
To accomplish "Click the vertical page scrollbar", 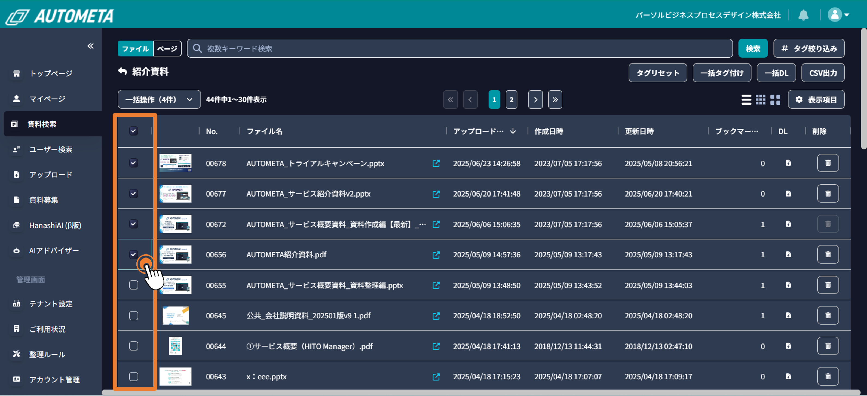I will click(864, 89).
